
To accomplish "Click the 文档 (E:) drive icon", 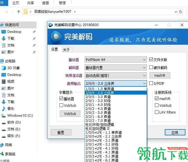I will coord(4,130).
